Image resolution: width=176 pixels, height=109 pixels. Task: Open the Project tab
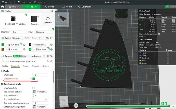tap(67, 7)
